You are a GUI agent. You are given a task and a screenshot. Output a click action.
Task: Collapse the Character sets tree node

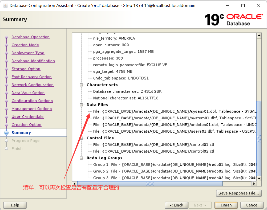tap(82, 85)
